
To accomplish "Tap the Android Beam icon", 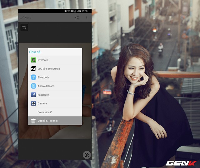I will click(33, 86).
